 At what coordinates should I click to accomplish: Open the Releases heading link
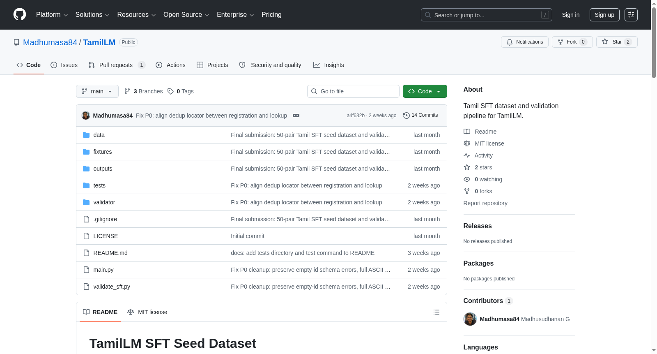point(478,226)
